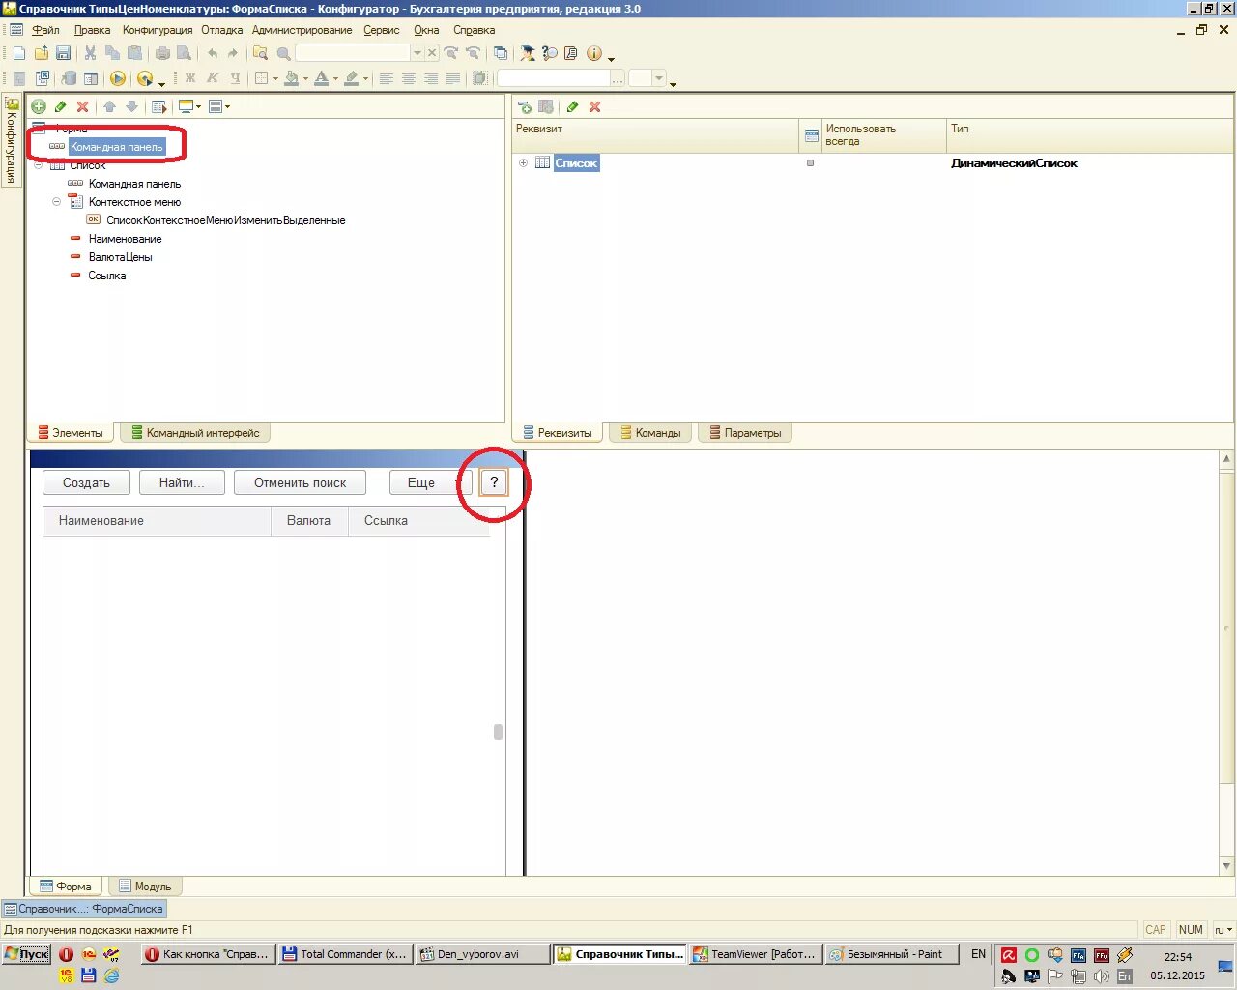Click the green plus Add element icon
The image size is (1237, 990).
click(x=39, y=106)
